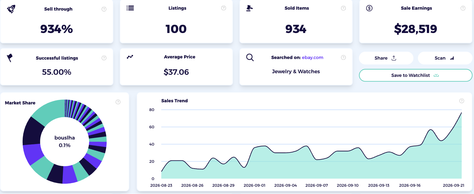Click the 2026-09-16 date label
This screenshot has width=474, height=194.
pyautogui.click(x=410, y=185)
